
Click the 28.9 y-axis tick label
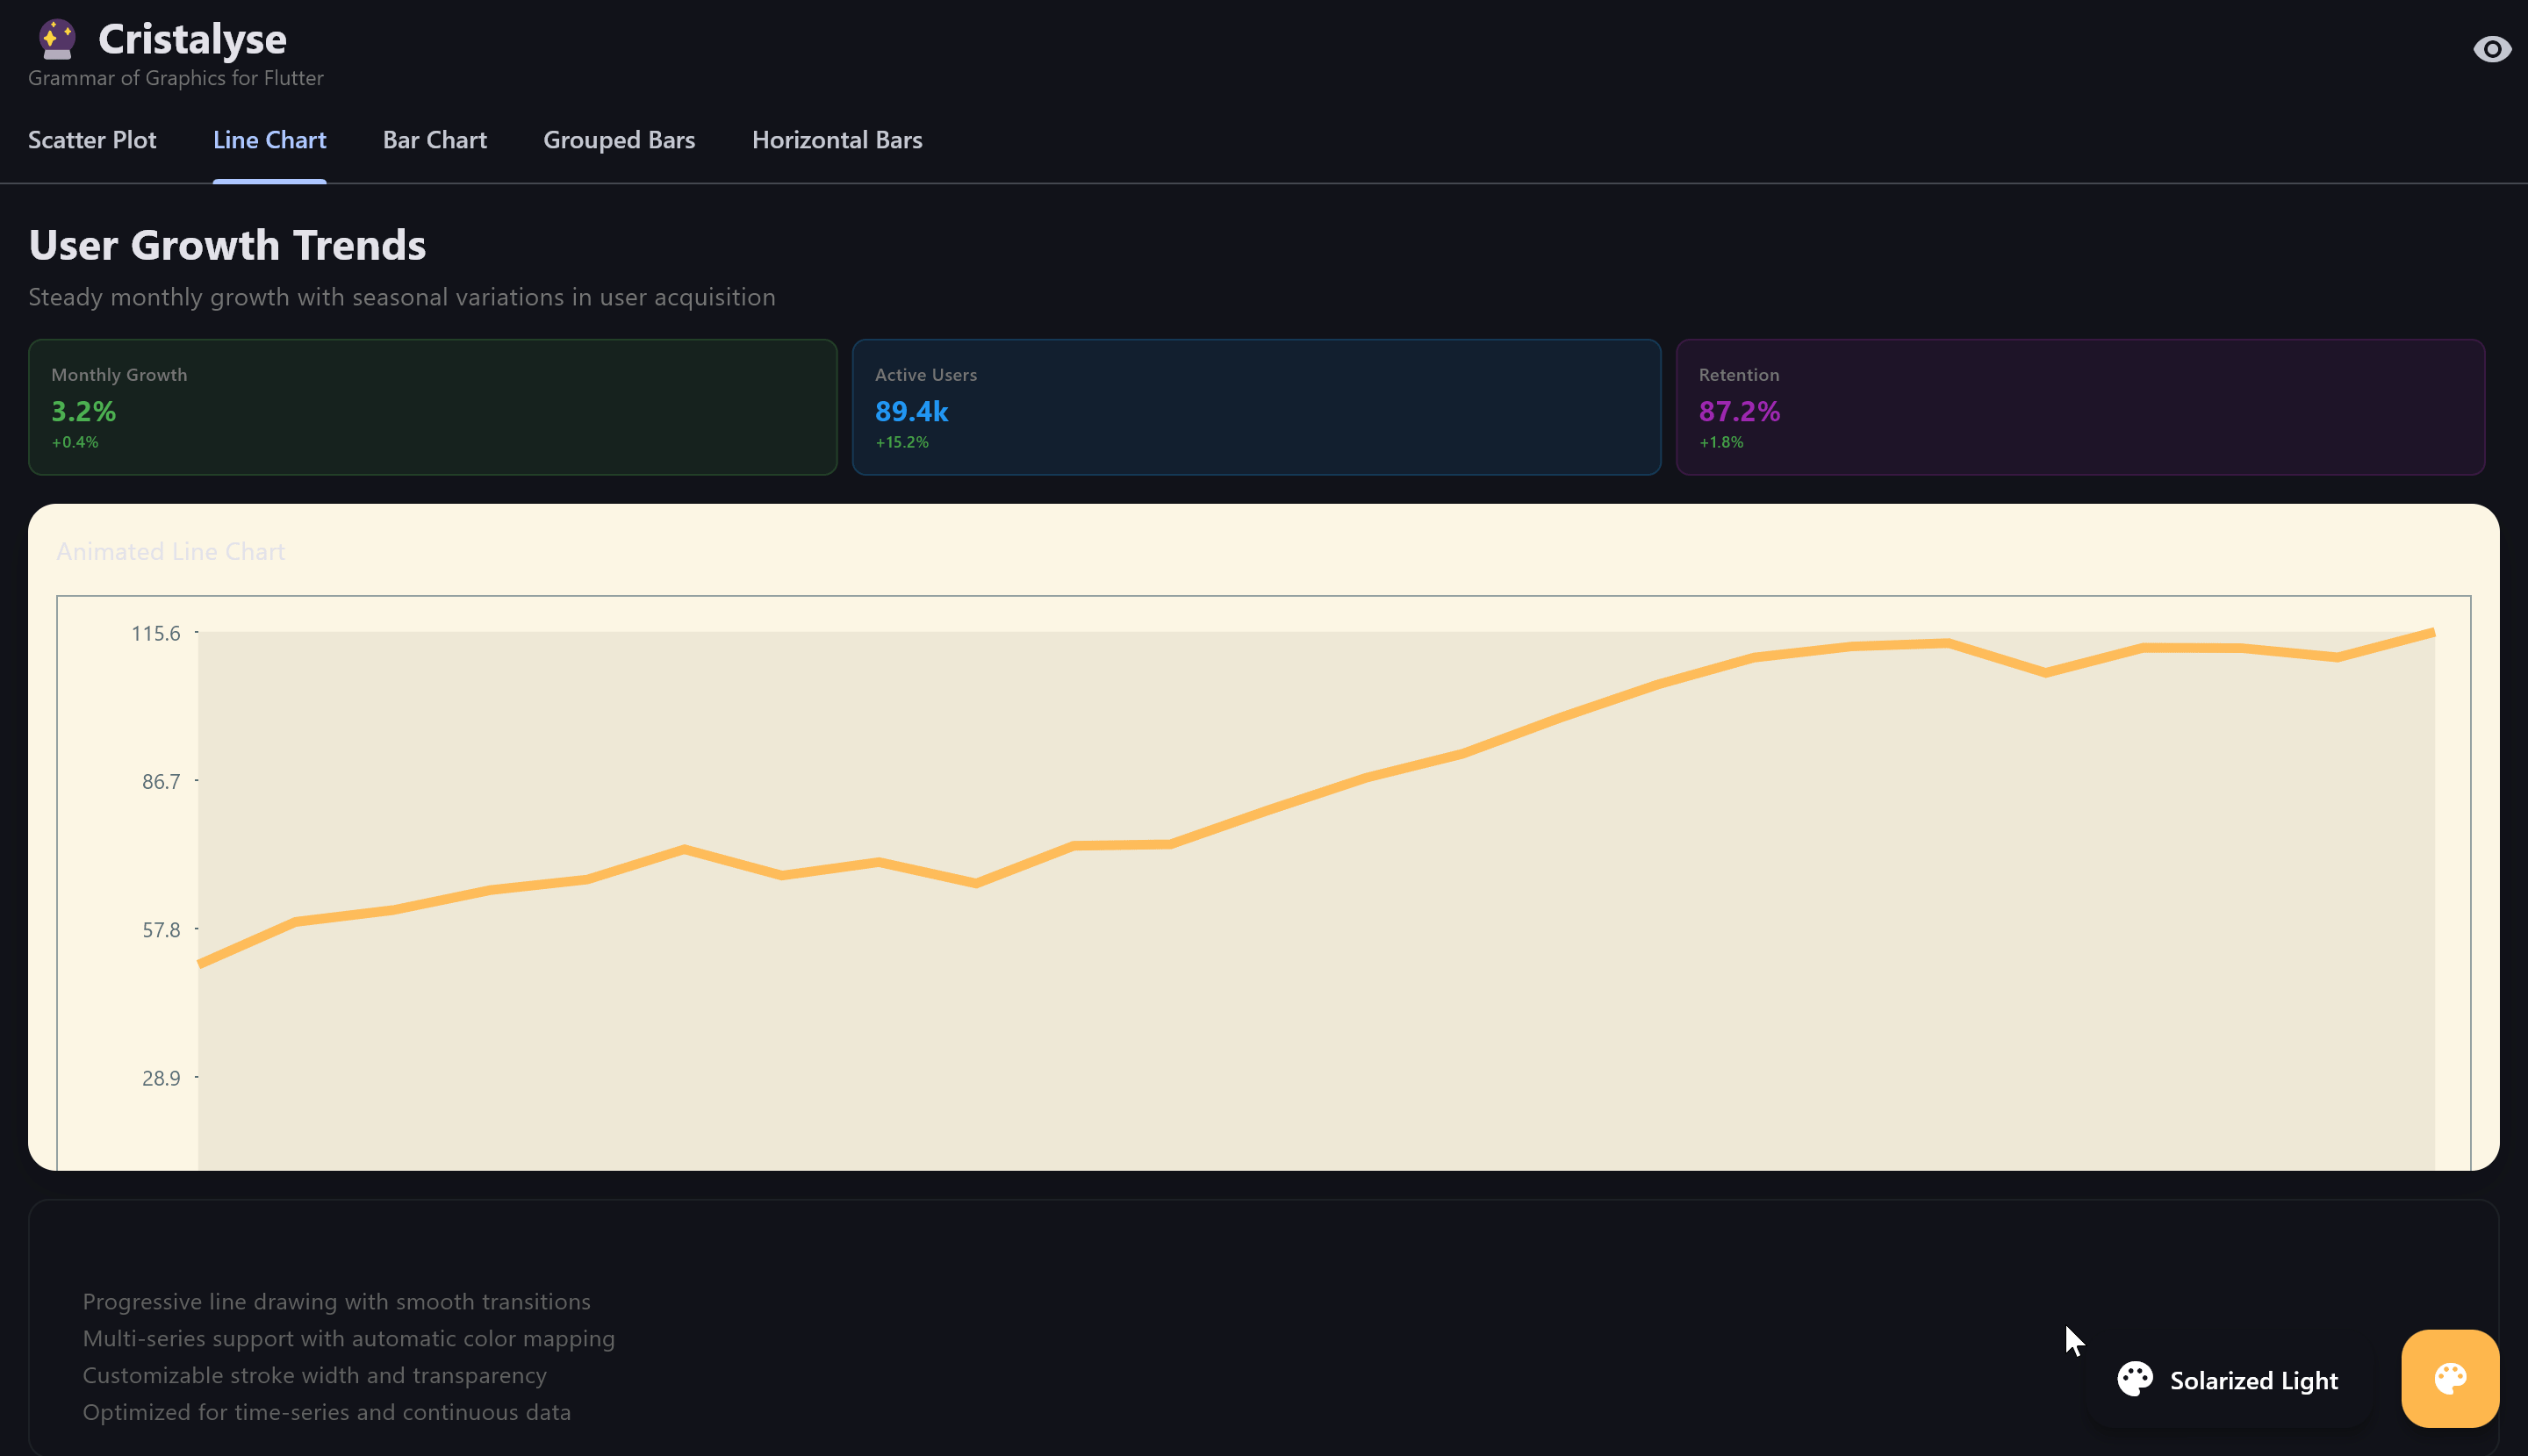click(161, 1078)
